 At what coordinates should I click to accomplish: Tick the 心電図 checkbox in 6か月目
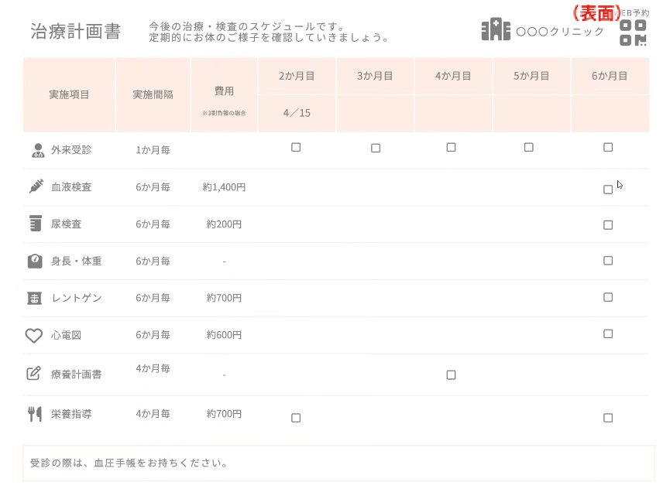(608, 334)
